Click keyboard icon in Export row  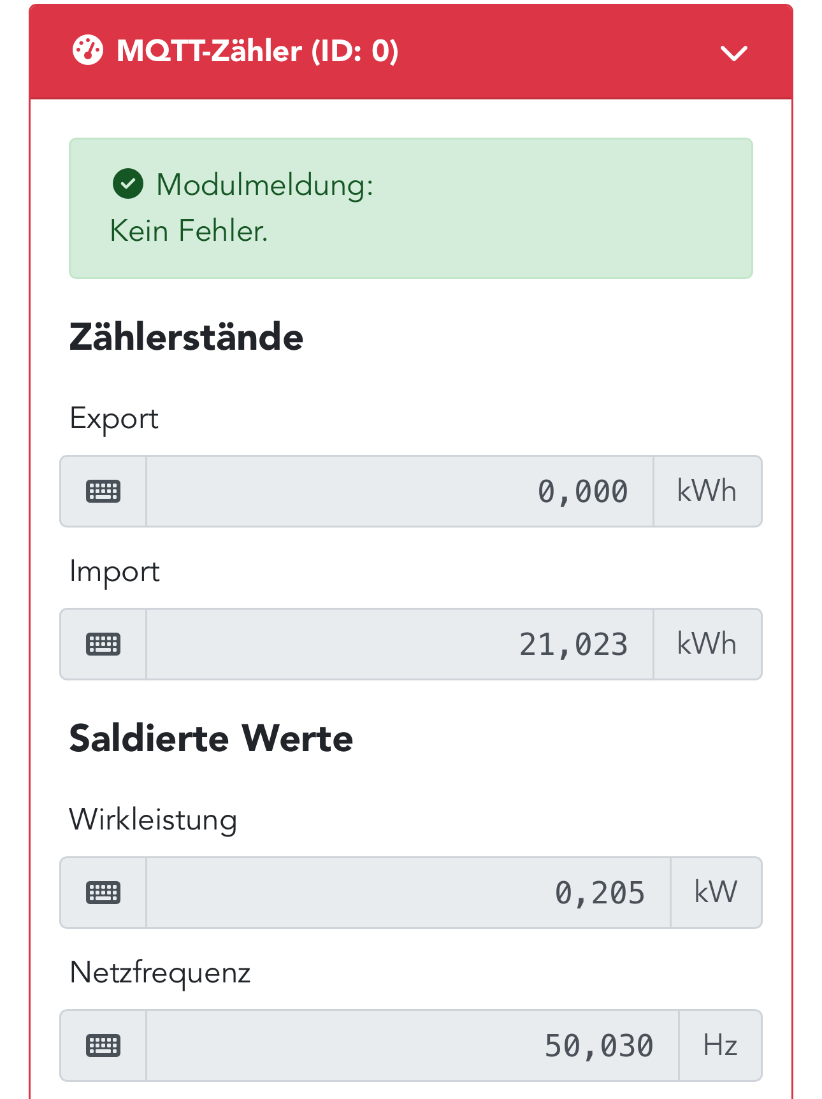coord(103,491)
